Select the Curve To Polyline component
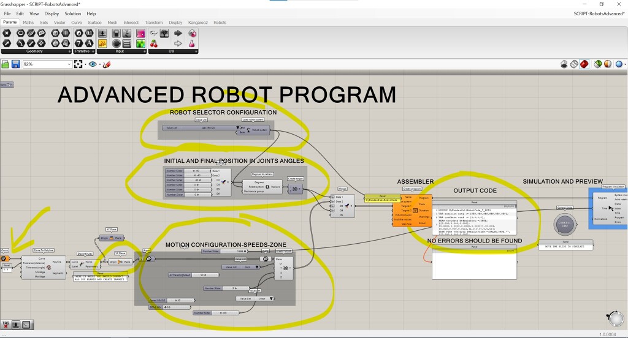This screenshot has height=338, width=628. pos(44,267)
